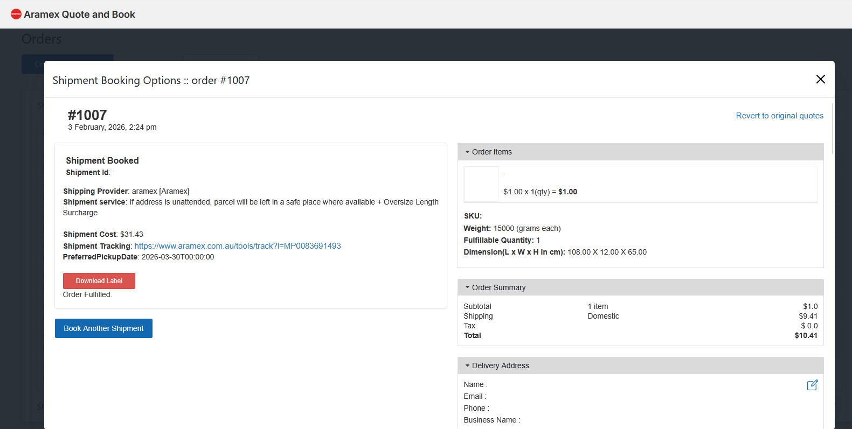Click the modal vertical scrollbar
Screen dimensions: 852x429
833,129
